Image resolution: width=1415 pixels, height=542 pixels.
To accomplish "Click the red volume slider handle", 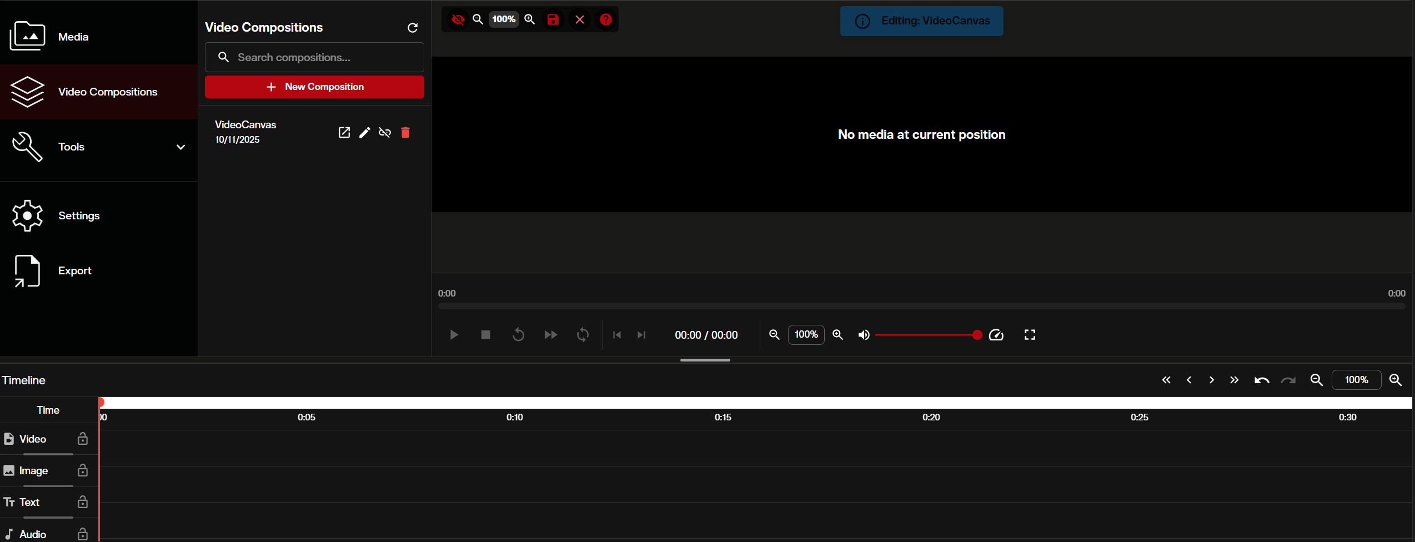I will [x=977, y=335].
